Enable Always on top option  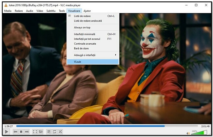(x=93, y=27)
